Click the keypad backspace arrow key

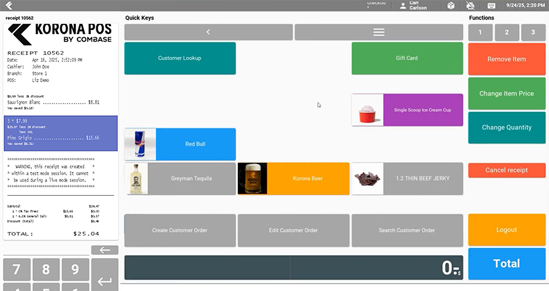point(105,250)
